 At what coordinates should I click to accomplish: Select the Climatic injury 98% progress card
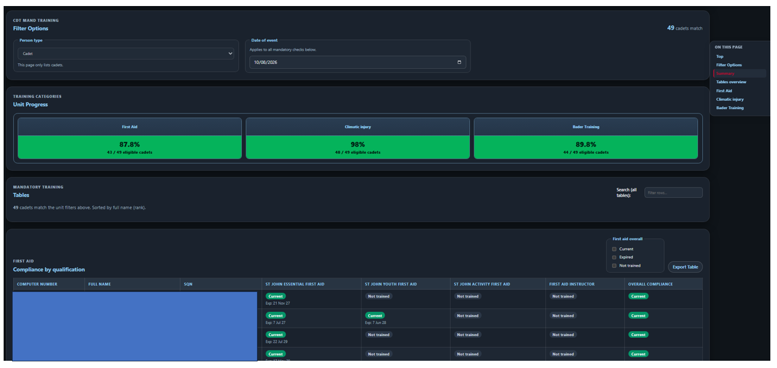(358, 138)
